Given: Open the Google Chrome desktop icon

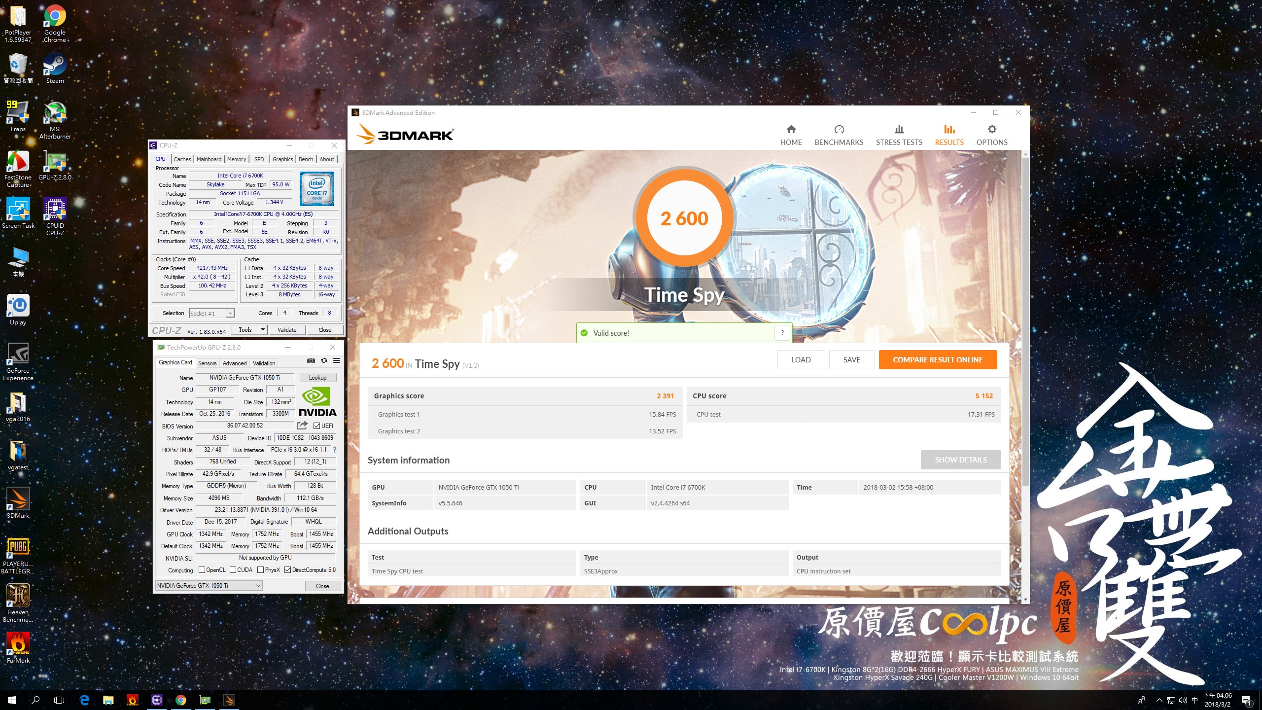Looking at the screenshot, I should click(x=55, y=24).
